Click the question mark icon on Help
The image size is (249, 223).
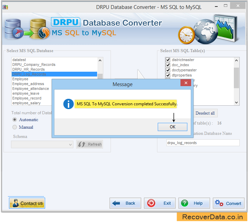185,203
